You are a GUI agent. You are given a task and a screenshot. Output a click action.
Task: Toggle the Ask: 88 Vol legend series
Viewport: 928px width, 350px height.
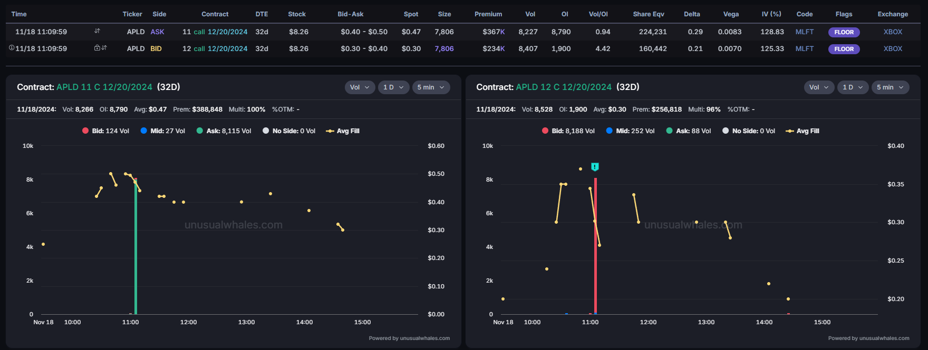689,131
